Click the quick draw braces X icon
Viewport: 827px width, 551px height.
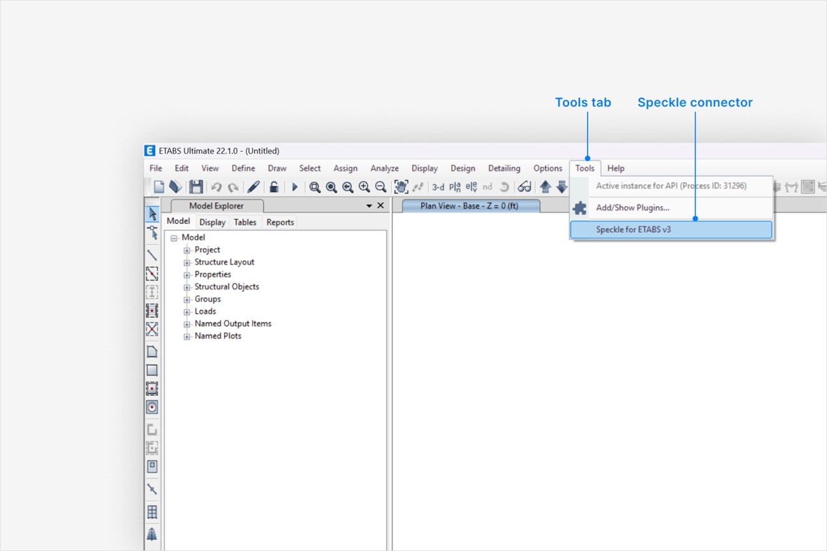[x=152, y=329]
